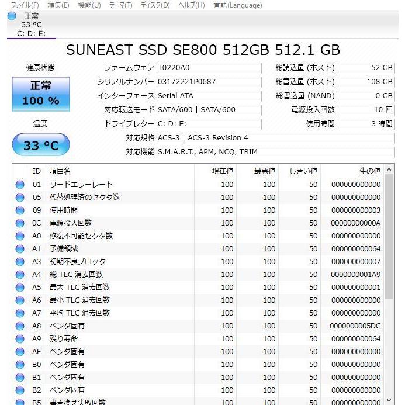Select the リードエラーレート attribute name
This screenshot has height=405, width=405.
click(x=81, y=185)
